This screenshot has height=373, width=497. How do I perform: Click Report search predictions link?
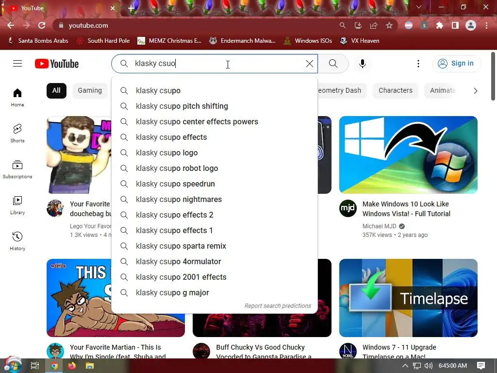coord(277,306)
